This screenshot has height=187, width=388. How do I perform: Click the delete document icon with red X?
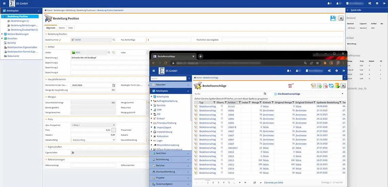coord(325,86)
